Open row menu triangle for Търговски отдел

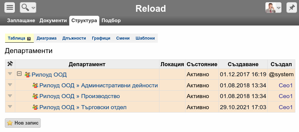click(10, 106)
